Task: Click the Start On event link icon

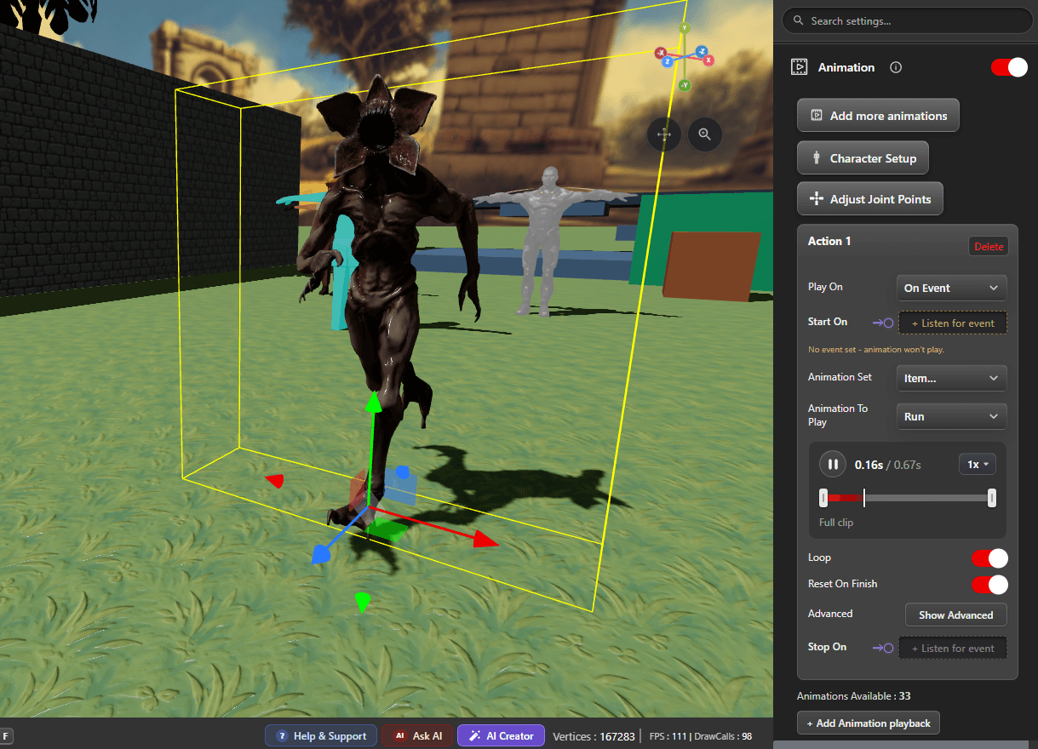Action: click(883, 323)
